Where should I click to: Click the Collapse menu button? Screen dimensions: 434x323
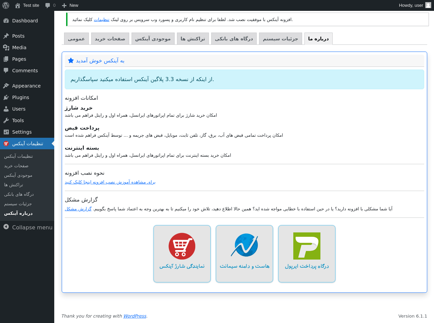tap(27, 227)
